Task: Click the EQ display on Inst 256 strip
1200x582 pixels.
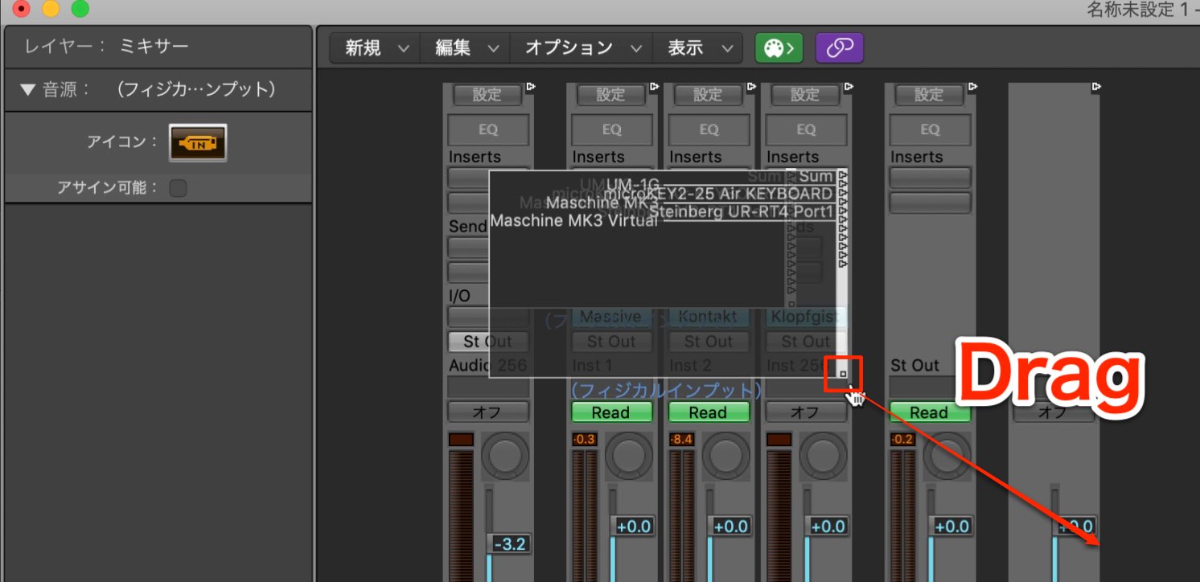Action: pos(806,129)
